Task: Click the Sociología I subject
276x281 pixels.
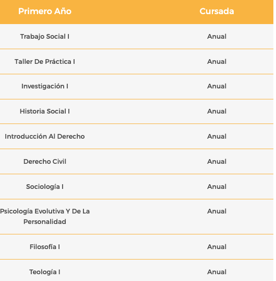Action: [x=45, y=187]
